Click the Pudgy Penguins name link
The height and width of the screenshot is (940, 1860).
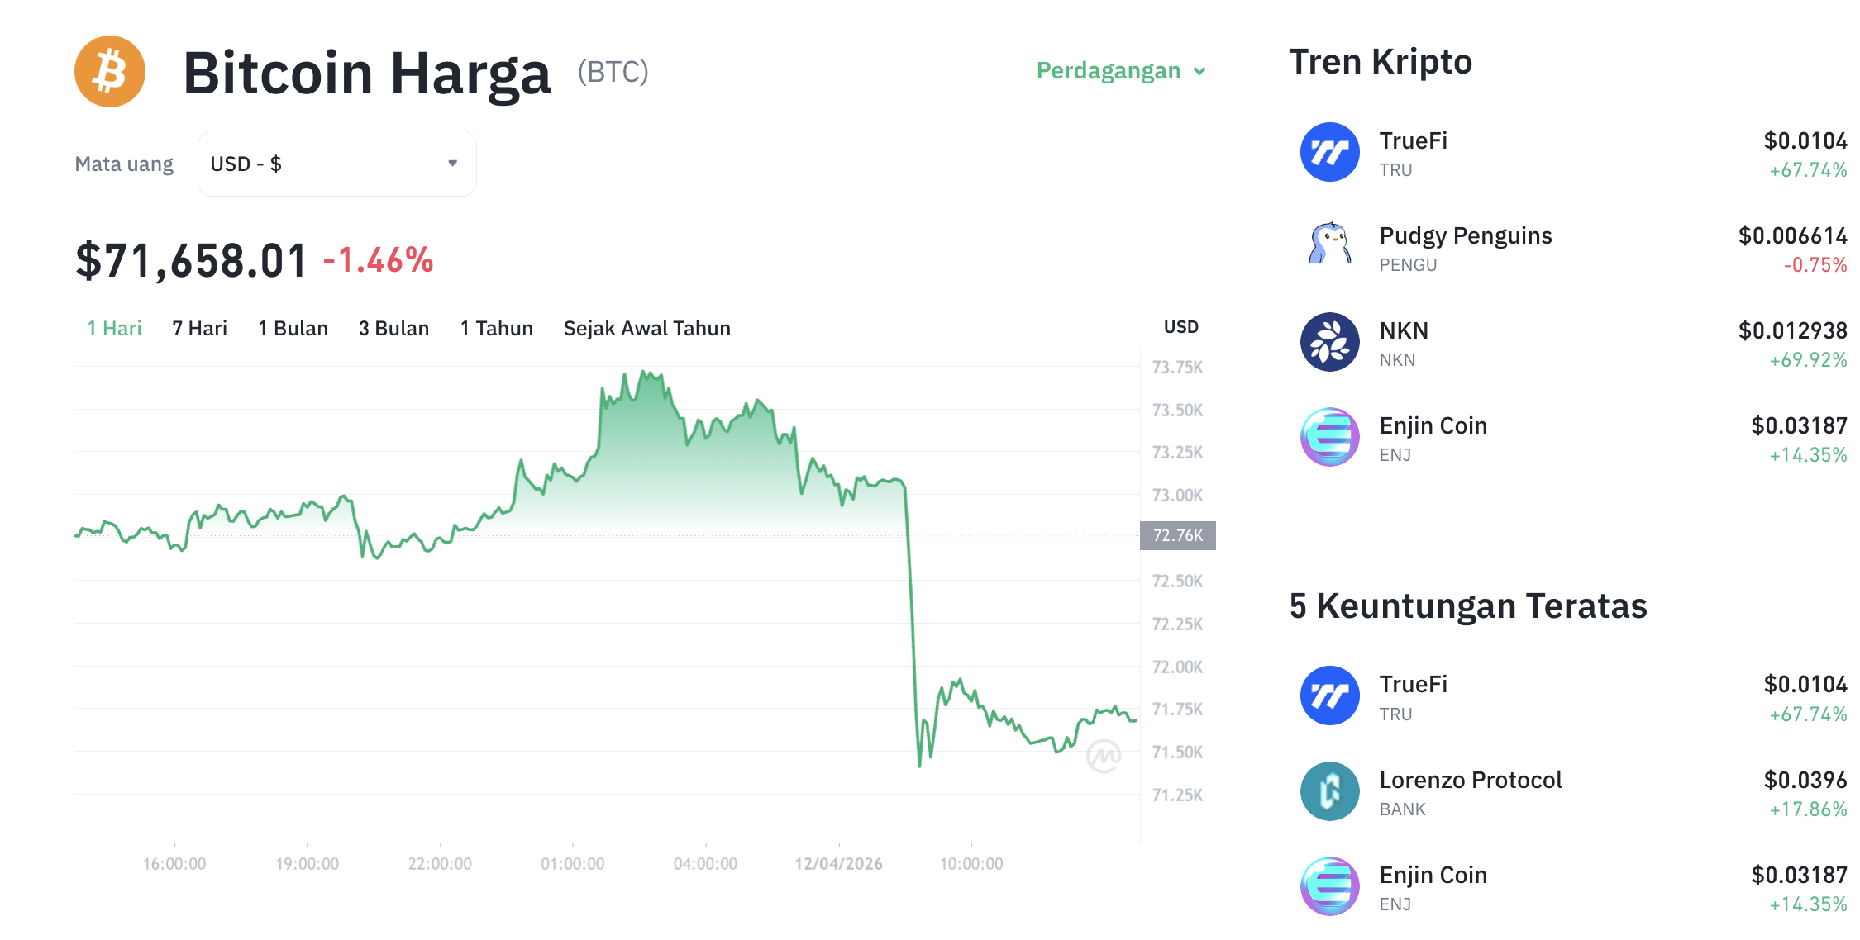point(1465,235)
